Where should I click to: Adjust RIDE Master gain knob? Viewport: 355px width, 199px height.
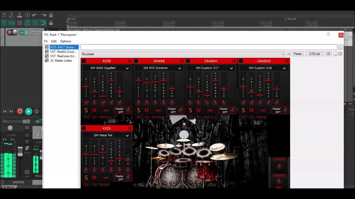click(x=128, y=110)
